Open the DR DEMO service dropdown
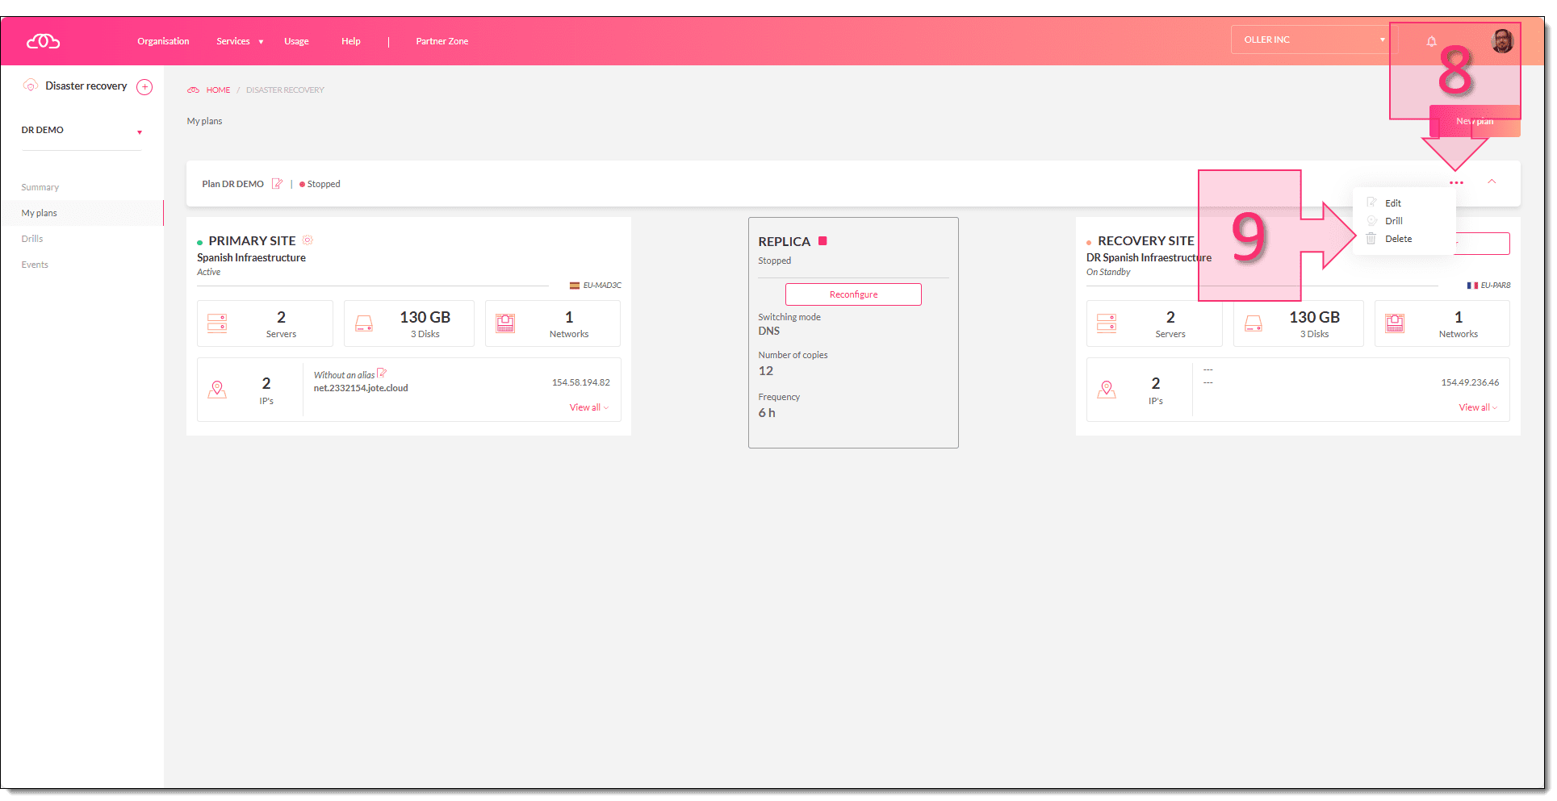1557x801 pixels. point(82,131)
